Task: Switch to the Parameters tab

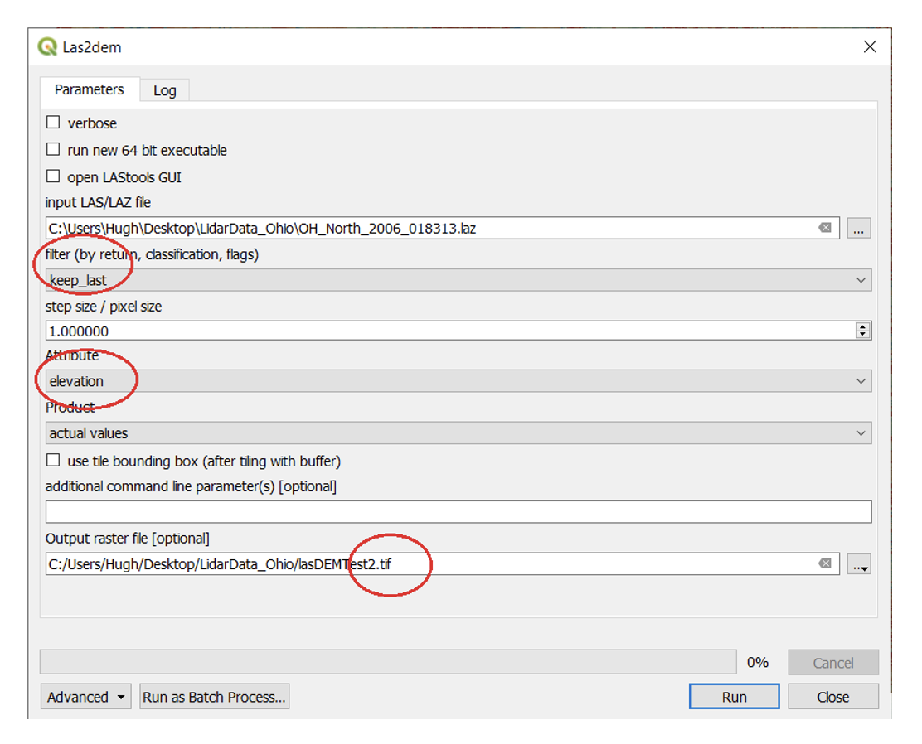Action: [90, 89]
